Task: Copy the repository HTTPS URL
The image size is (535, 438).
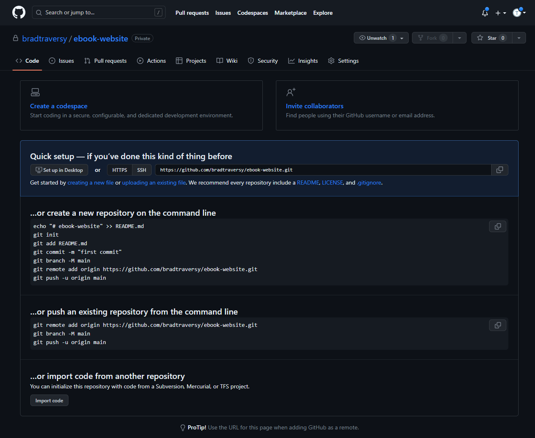Action: (500, 170)
